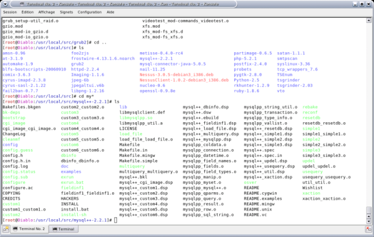This screenshot has height=237, width=374.
Task: Switch to the Terminal tab
Action: (63, 229)
